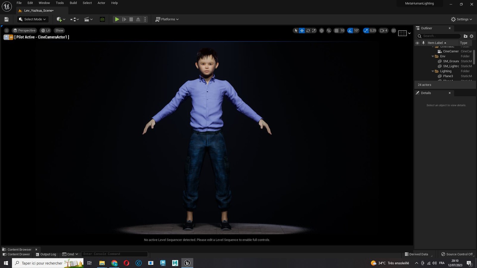Viewport: 477px width, 268px height.
Task: Click the Skip/Advance frame button
Action: pyautogui.click(x=124, y=19)
